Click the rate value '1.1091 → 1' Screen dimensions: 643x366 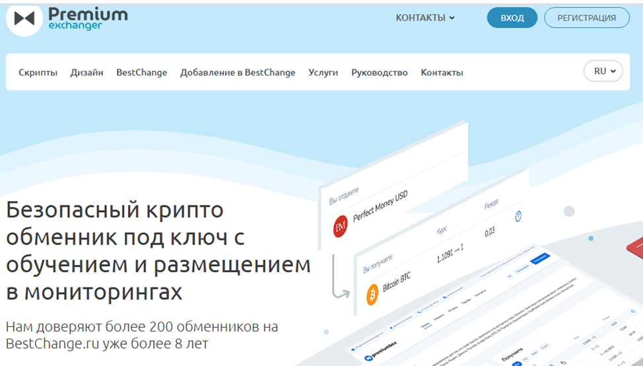point(450,254)
